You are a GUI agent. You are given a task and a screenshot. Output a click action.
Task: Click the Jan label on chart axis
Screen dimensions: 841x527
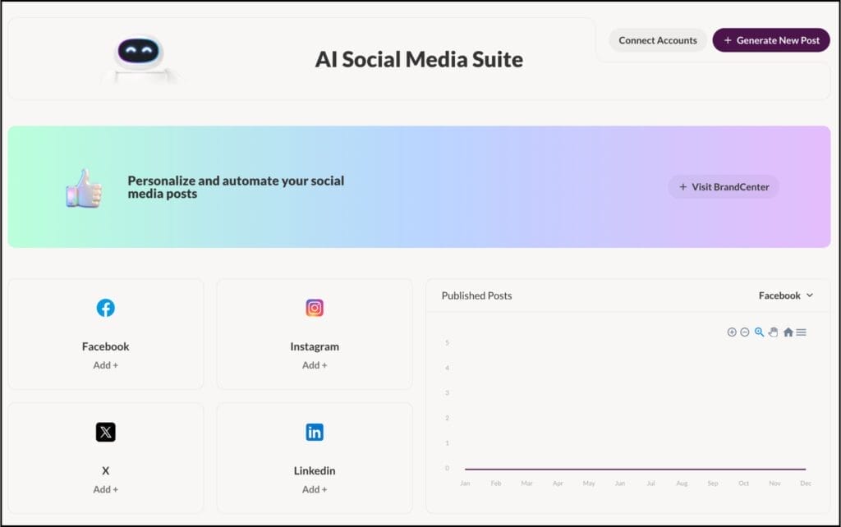[x=465, y=483]
